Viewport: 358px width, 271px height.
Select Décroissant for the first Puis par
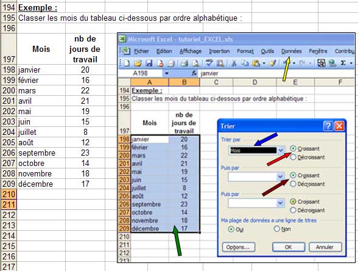(x=293, y=184)
